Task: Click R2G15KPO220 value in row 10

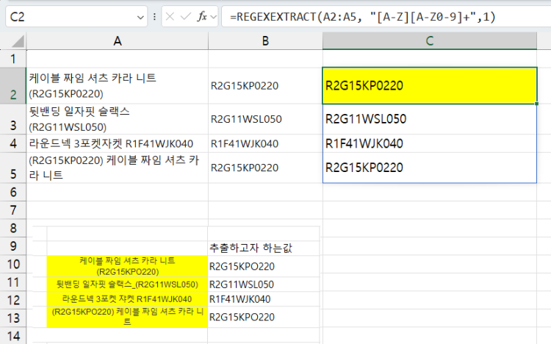Action: tap(242, 267)
